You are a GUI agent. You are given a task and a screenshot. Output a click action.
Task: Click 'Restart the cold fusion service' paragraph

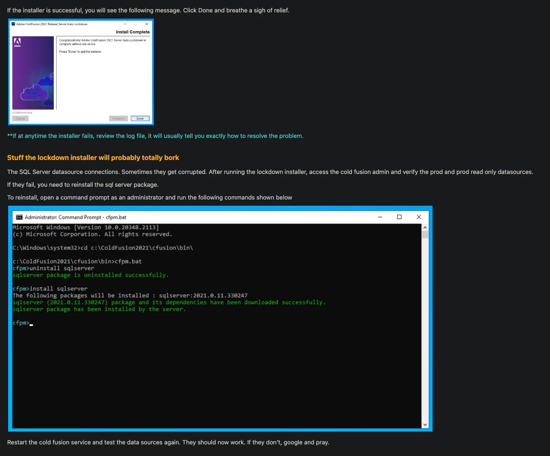(x=168, y=442)
